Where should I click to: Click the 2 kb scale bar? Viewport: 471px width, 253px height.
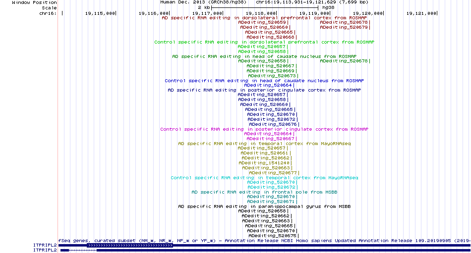265,8
